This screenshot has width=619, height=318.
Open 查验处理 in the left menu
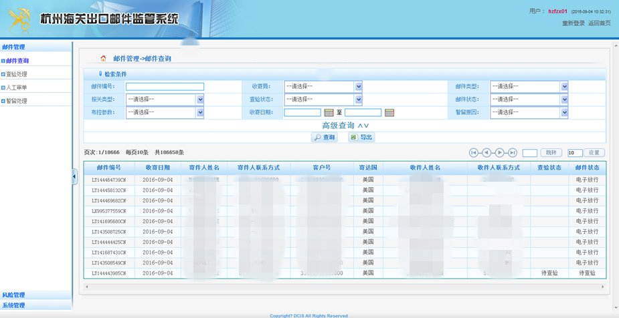pos(17,74)
